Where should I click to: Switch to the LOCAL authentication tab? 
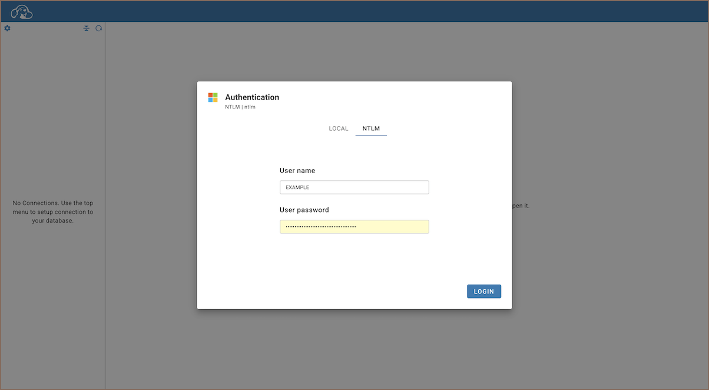339,128
